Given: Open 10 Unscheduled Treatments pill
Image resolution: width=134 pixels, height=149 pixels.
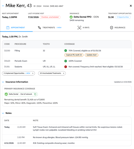Looking at the screenshot, I should [x=52, y=73].
